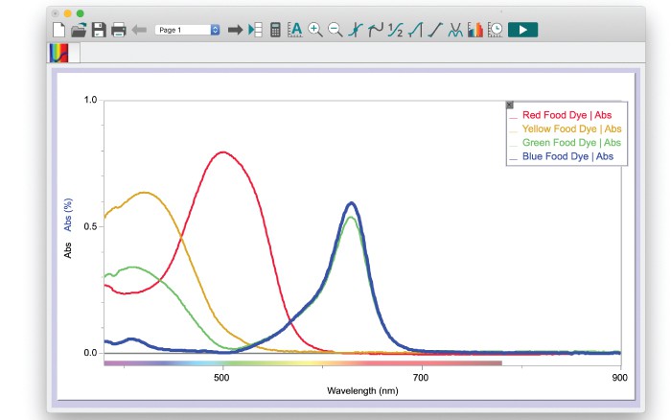Save the experiment with the floppy disk icon
Screen dimensions: 671x420
(99, 30)
